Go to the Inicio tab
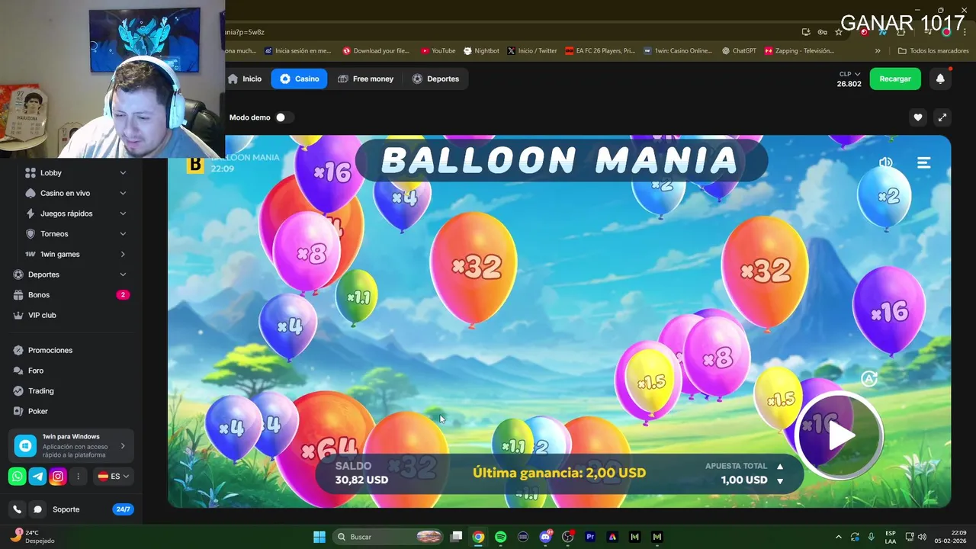 tap(245, 79)
